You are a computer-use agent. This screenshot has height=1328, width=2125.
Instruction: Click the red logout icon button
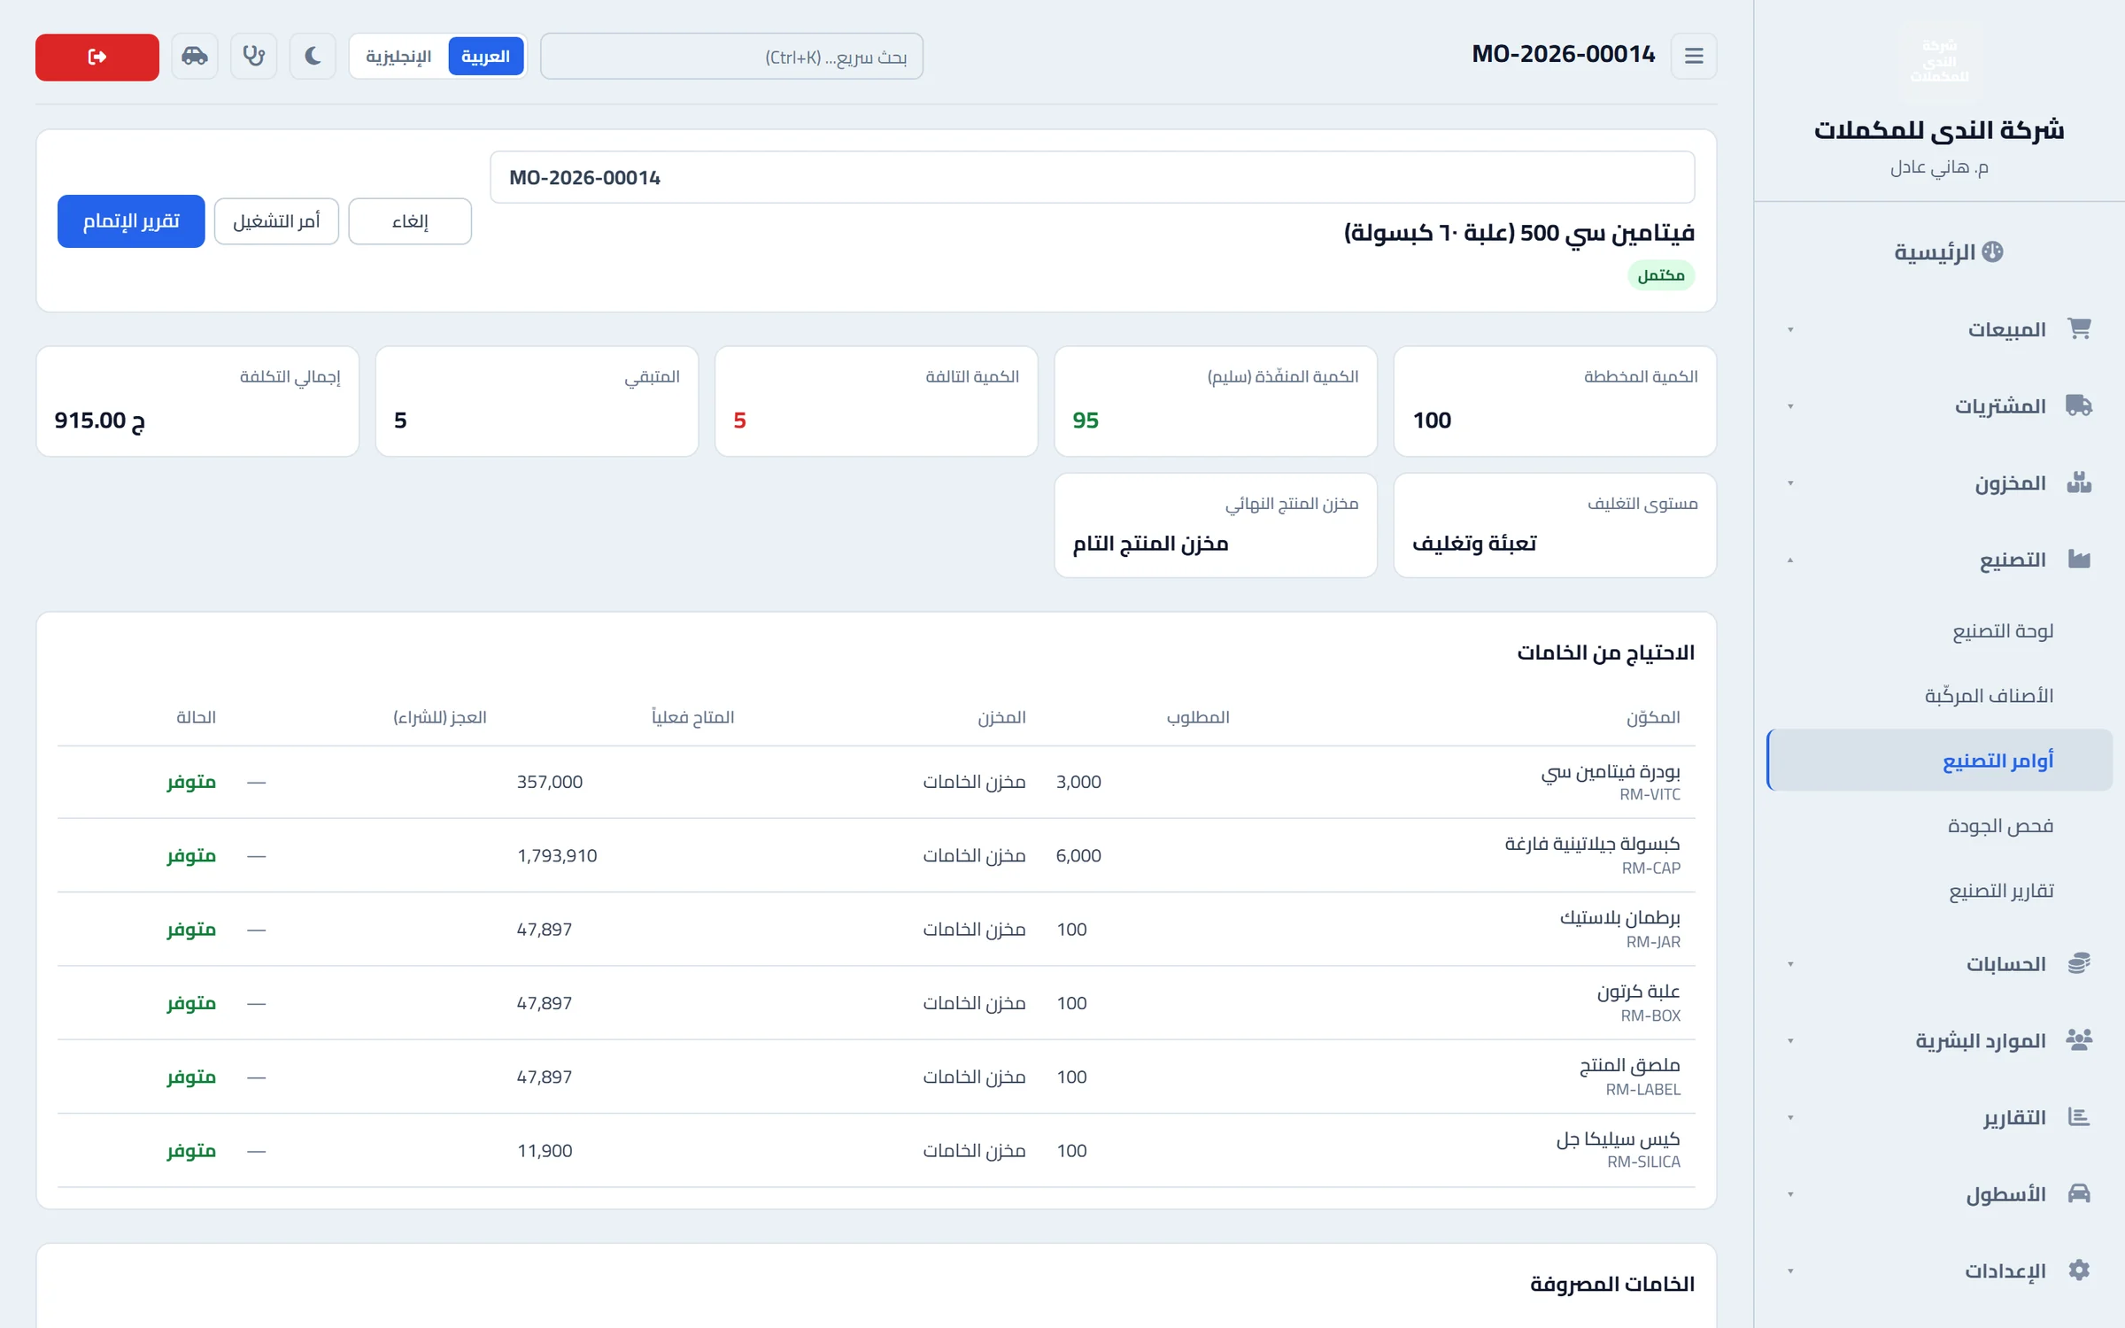click(97, 57)
